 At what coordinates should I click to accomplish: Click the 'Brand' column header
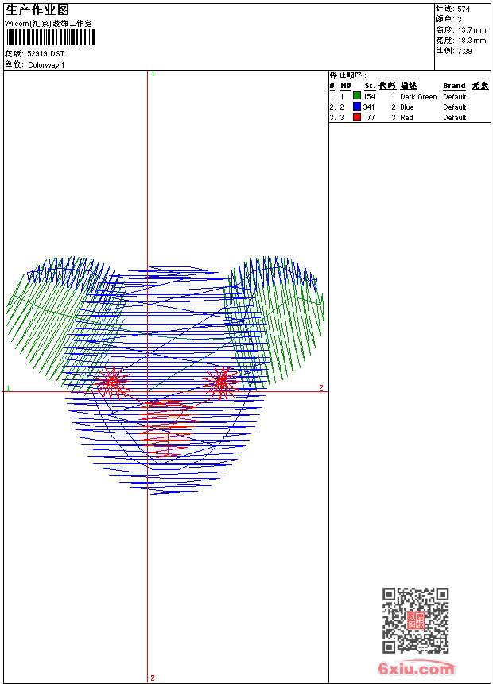coord(454,86)
